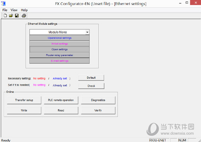Open the File menu
Viewport: 201px width, 142px height.
coord(5,10)
